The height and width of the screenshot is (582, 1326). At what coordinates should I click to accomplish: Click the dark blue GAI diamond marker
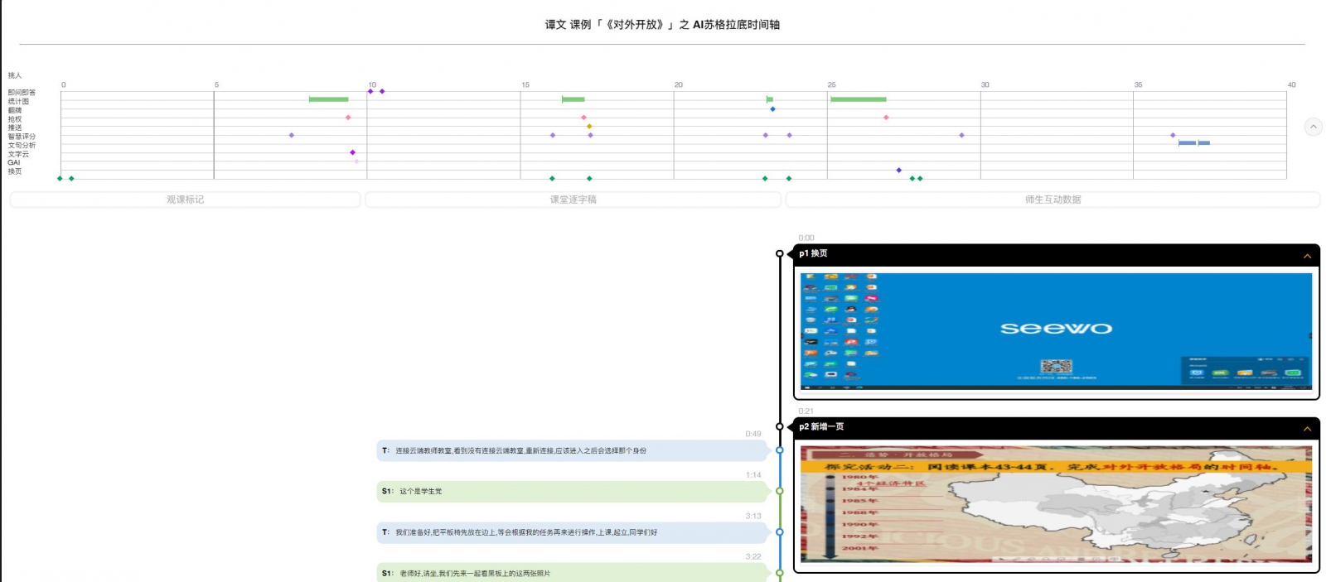tap(898, 171)
